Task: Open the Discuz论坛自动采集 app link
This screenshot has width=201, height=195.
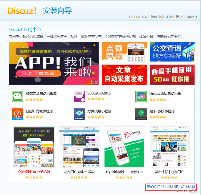Action: point(165,94)
